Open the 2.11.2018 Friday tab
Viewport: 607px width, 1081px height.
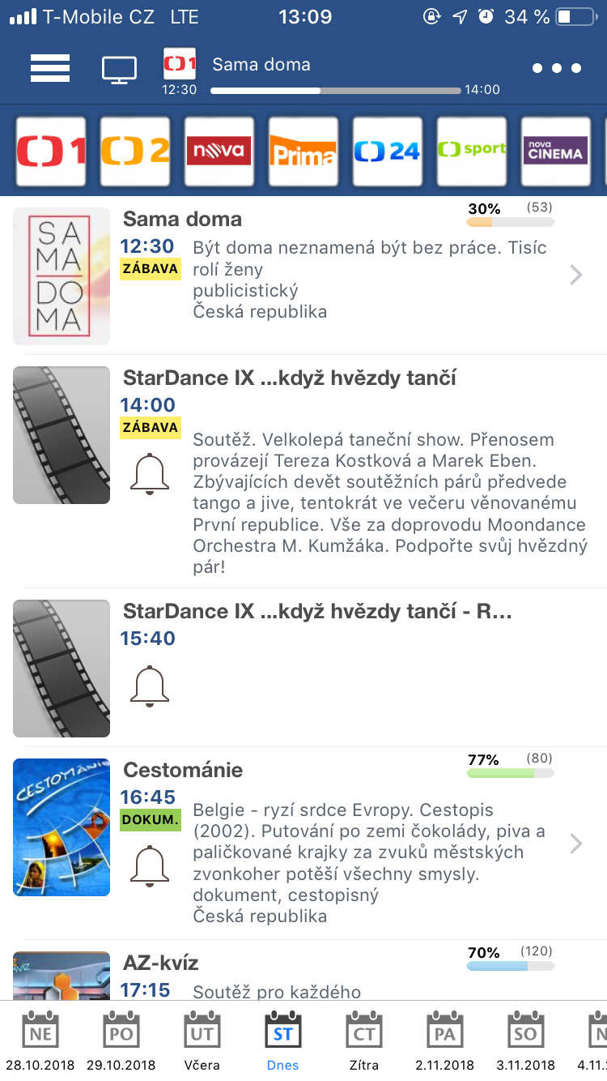coord(445,1043)
